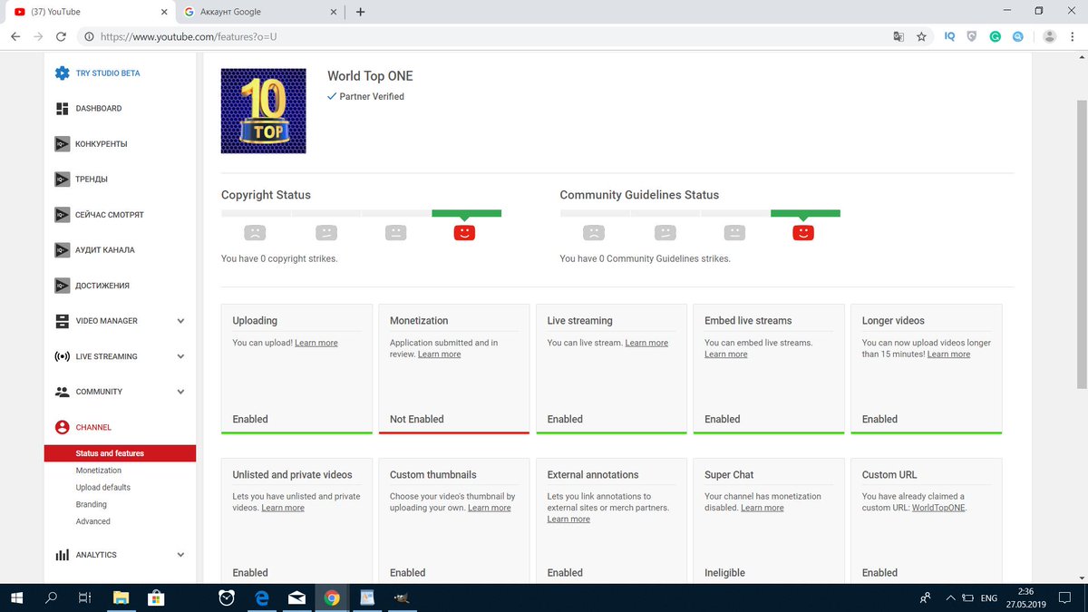The width and height of the screenshot is (1088, 612).
Task: Click Learn more under Unlisted and private videos
Action: 283,508
